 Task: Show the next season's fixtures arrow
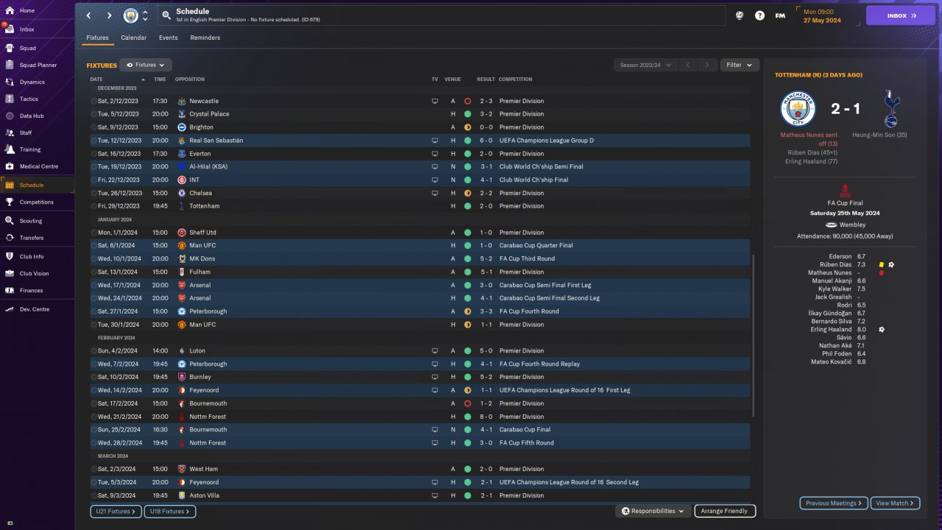click(707, 65)
